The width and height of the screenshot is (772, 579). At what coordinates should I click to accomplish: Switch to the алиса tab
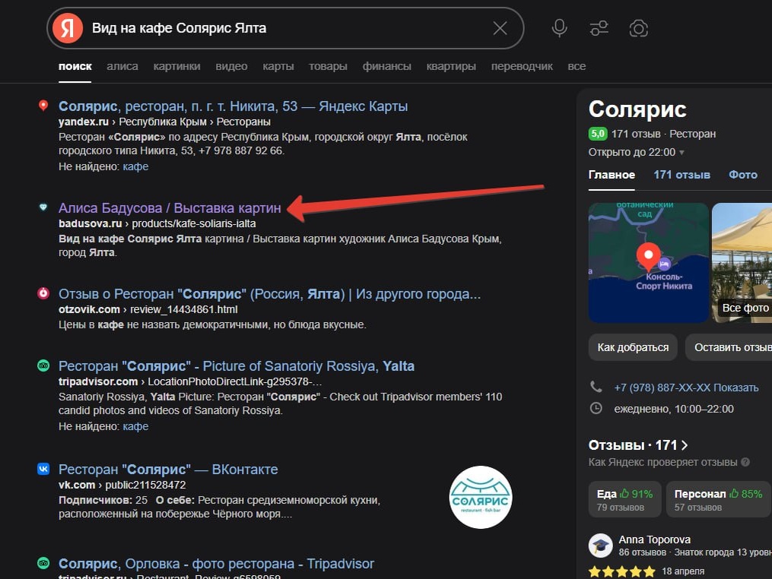122,66
